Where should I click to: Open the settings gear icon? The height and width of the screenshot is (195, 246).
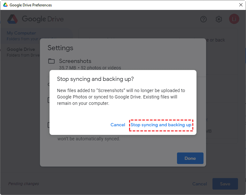tap(219, 19)
